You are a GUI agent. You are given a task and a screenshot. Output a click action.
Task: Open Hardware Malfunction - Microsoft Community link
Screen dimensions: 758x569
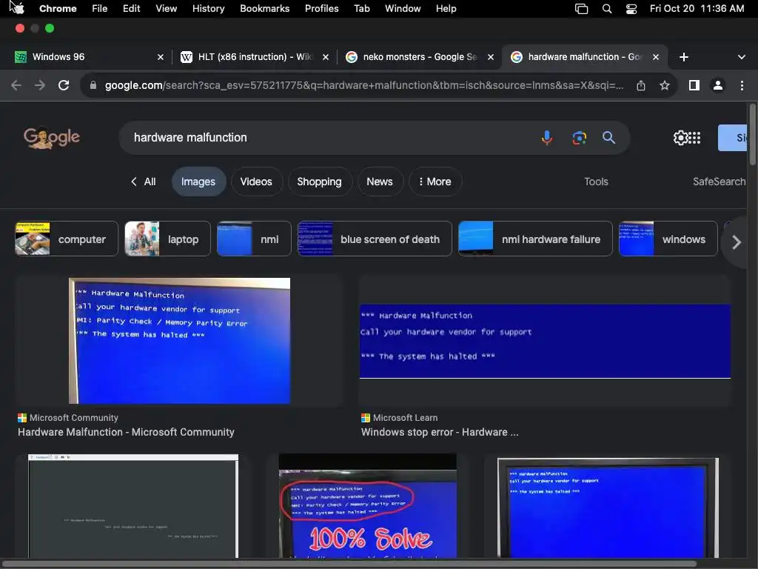126,432
